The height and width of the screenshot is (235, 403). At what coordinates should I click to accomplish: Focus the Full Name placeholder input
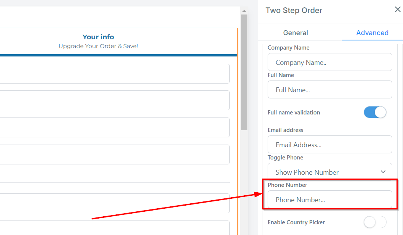pyautogui.click(x=330, y=90)
